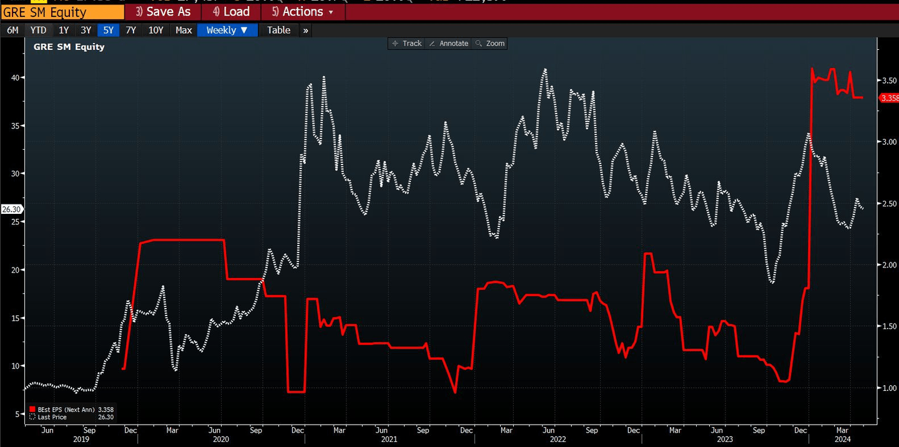Open the Actions dropdown menu

click(x=303, y=12)
